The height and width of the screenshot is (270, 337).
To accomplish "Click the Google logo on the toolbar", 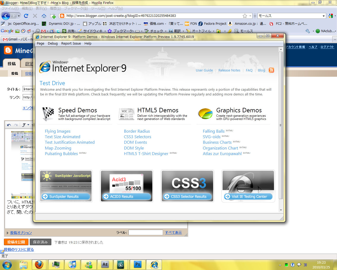I will (x=7, y=31).
